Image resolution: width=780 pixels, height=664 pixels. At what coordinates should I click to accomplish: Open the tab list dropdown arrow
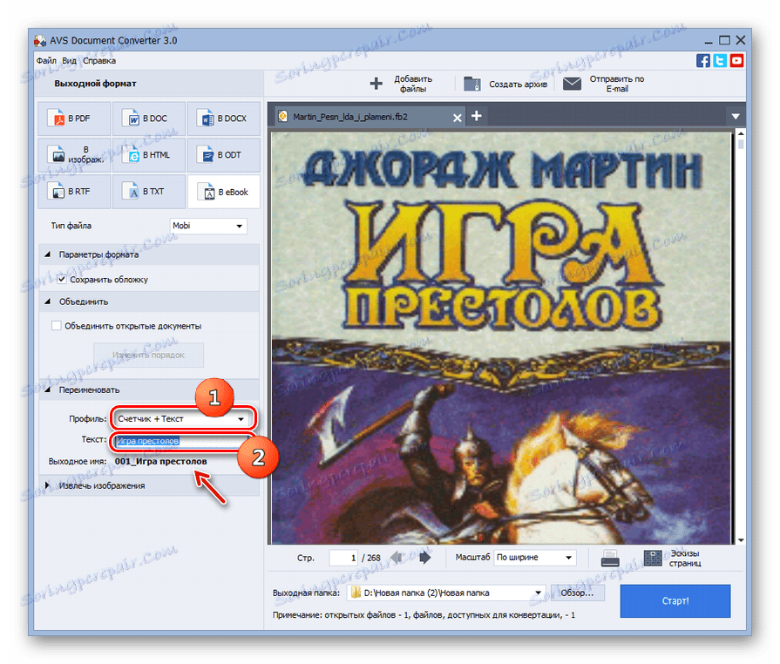pyautogui.click(x=736, y=117)
